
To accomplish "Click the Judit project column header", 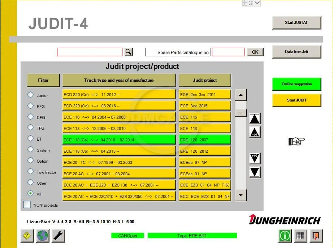I will point(205,80).
